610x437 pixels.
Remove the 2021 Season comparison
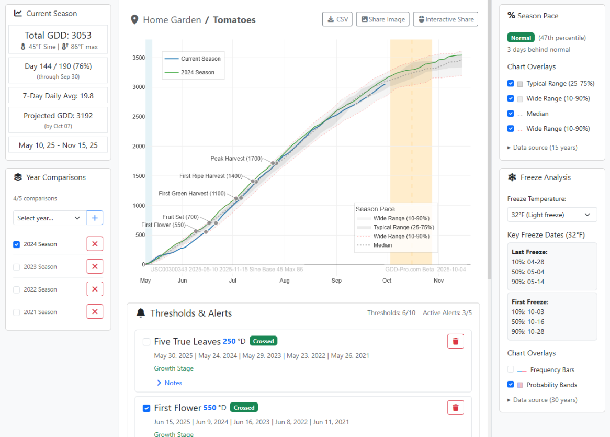(95, 312)
